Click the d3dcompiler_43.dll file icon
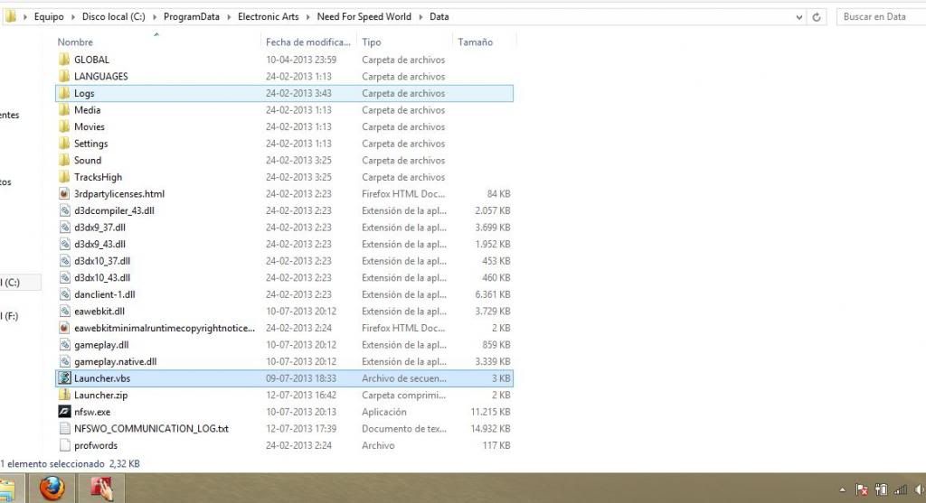Screen dimensions: 926x503 [x=64, y=210]
